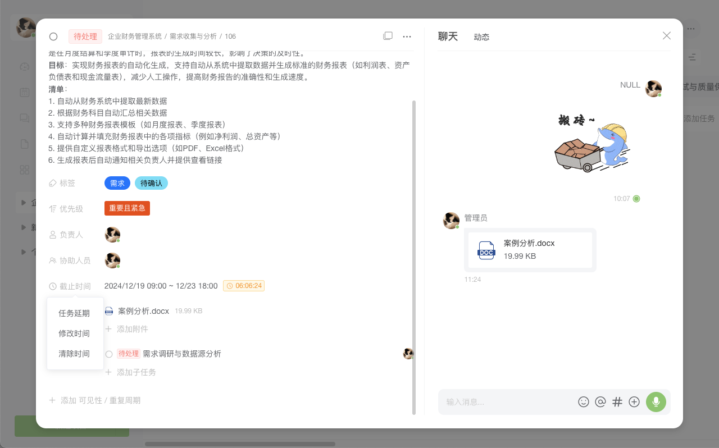This screenshot has height=448, width=719.
Task: Click the @ mention icon
Action: 600,402
